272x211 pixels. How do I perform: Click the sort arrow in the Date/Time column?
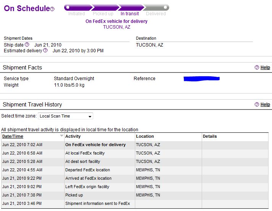(x=62, y=136)
